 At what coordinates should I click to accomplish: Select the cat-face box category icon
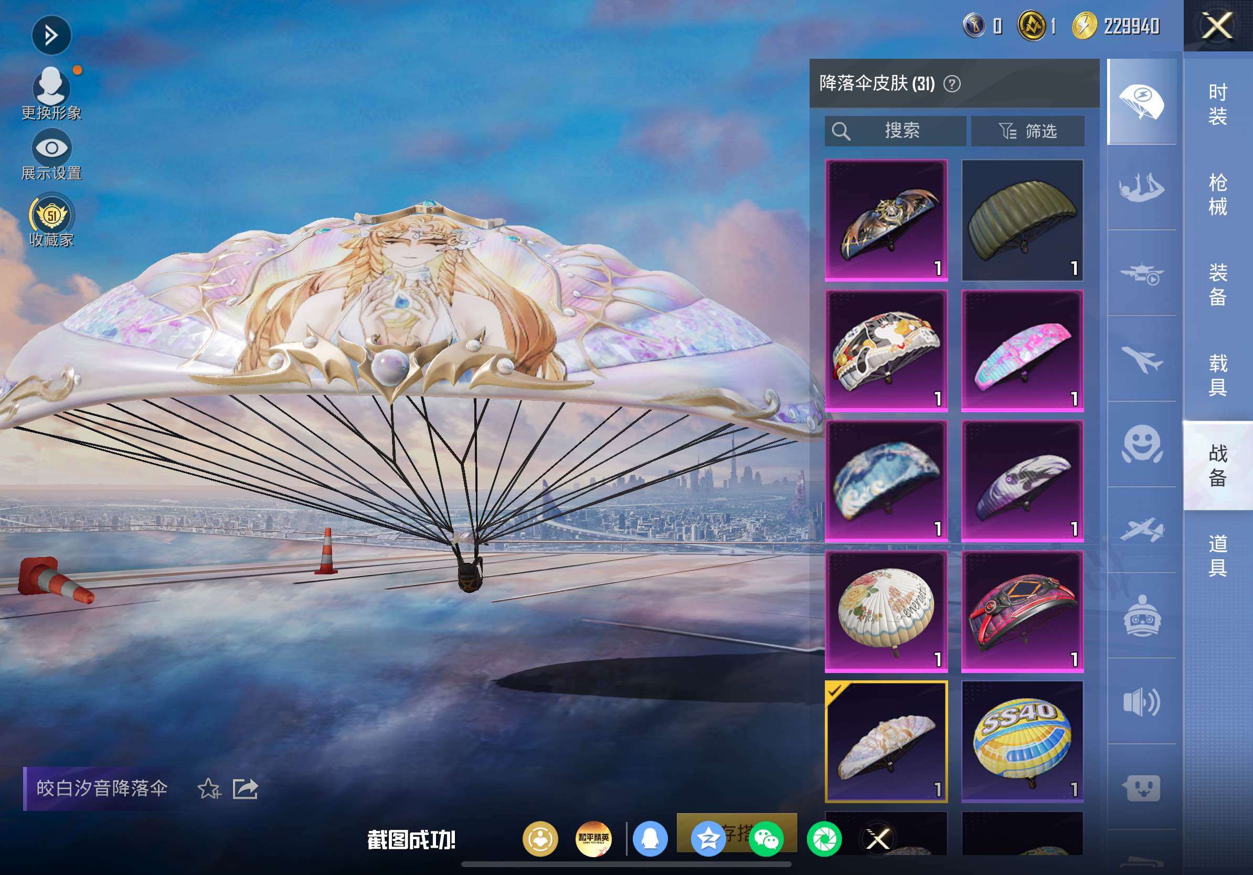pos(1141,787)
